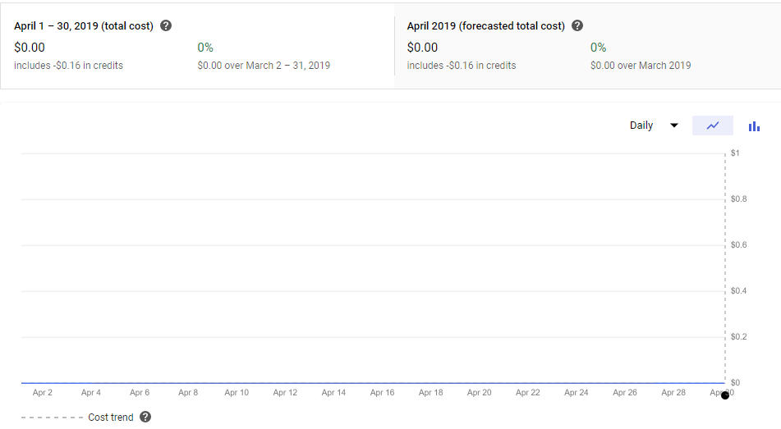Click help icon beside April 1–30 total cost

click(166, 25)
